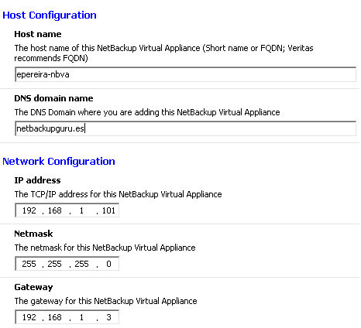361x328 pixels.
Task: Click the Network Configuration section heading
Action: 59,162
